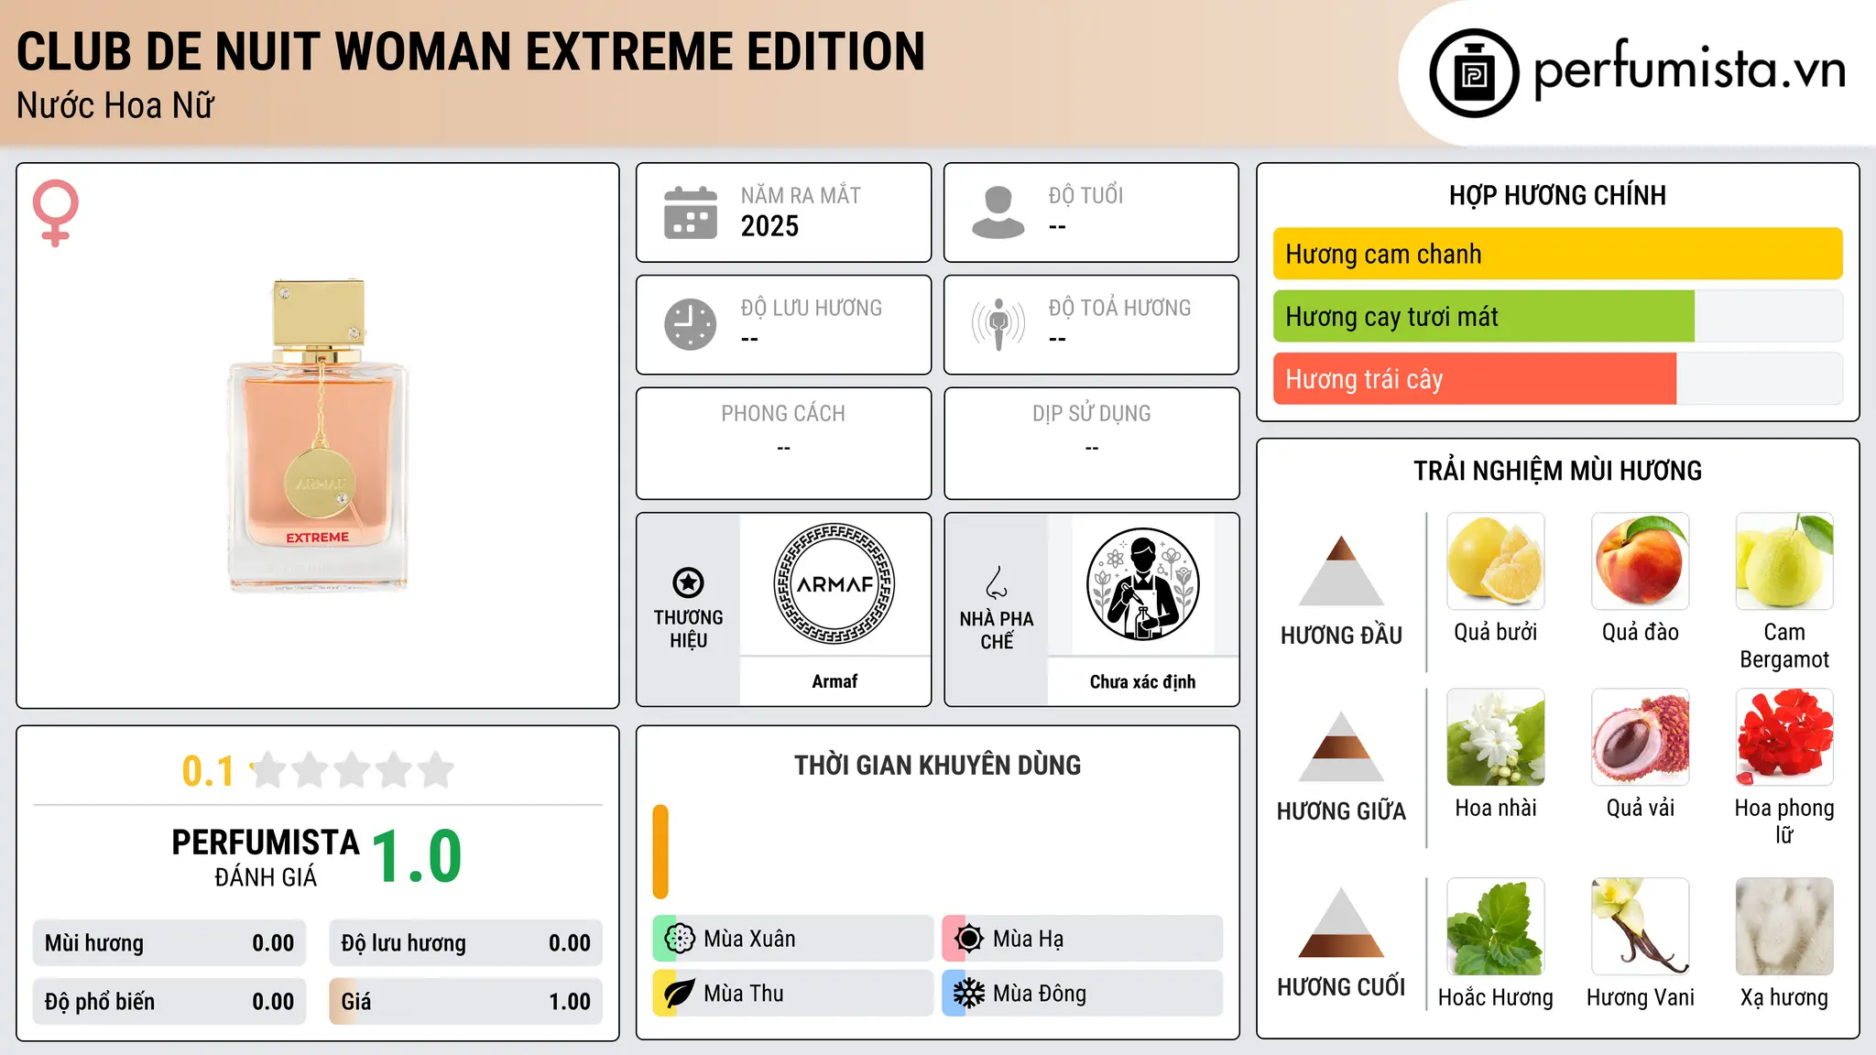This screenshot has height=1055, width=1876.
Task: Click the Phong cách info card
Action: tap(784, 443)
